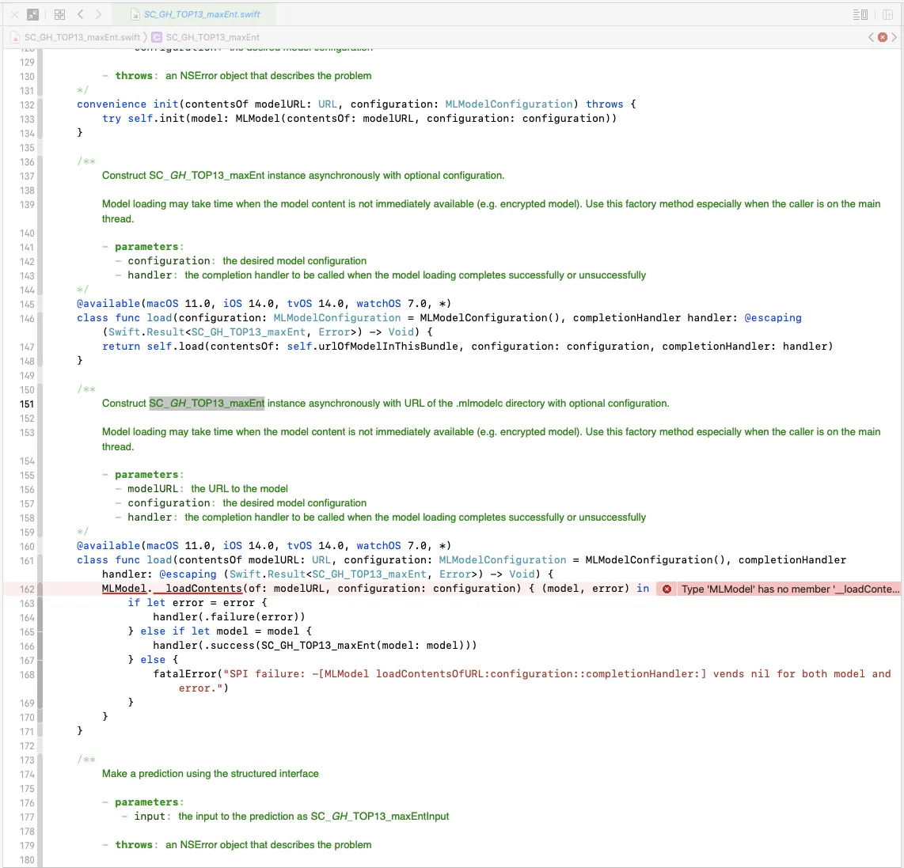Jump to previous issue chevron

871,37
